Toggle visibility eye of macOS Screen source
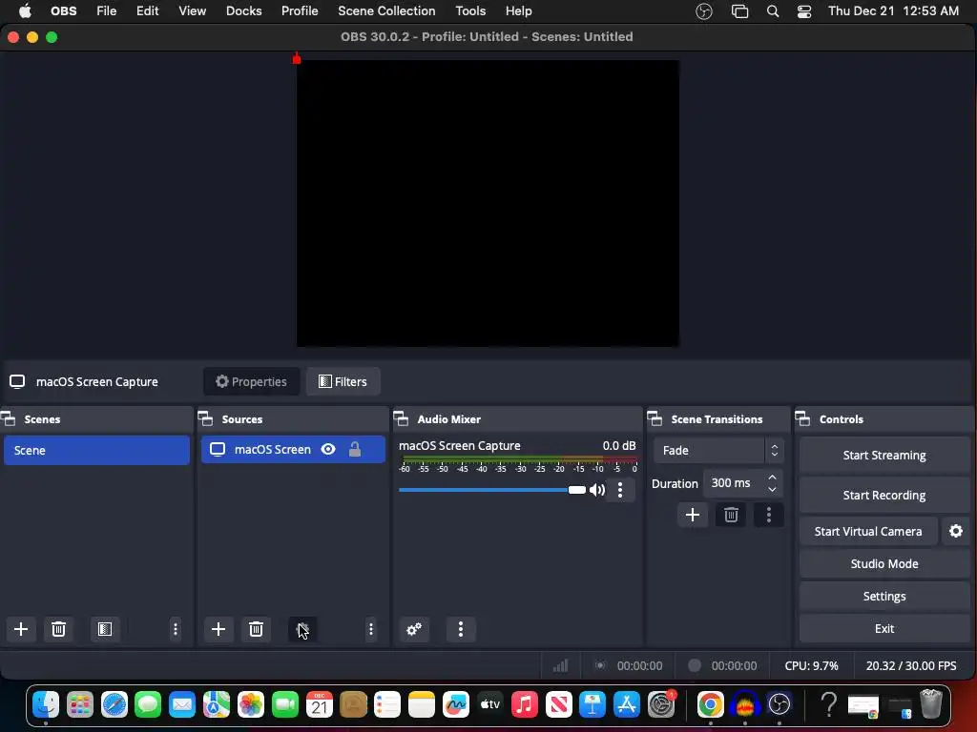 (328, 450)
